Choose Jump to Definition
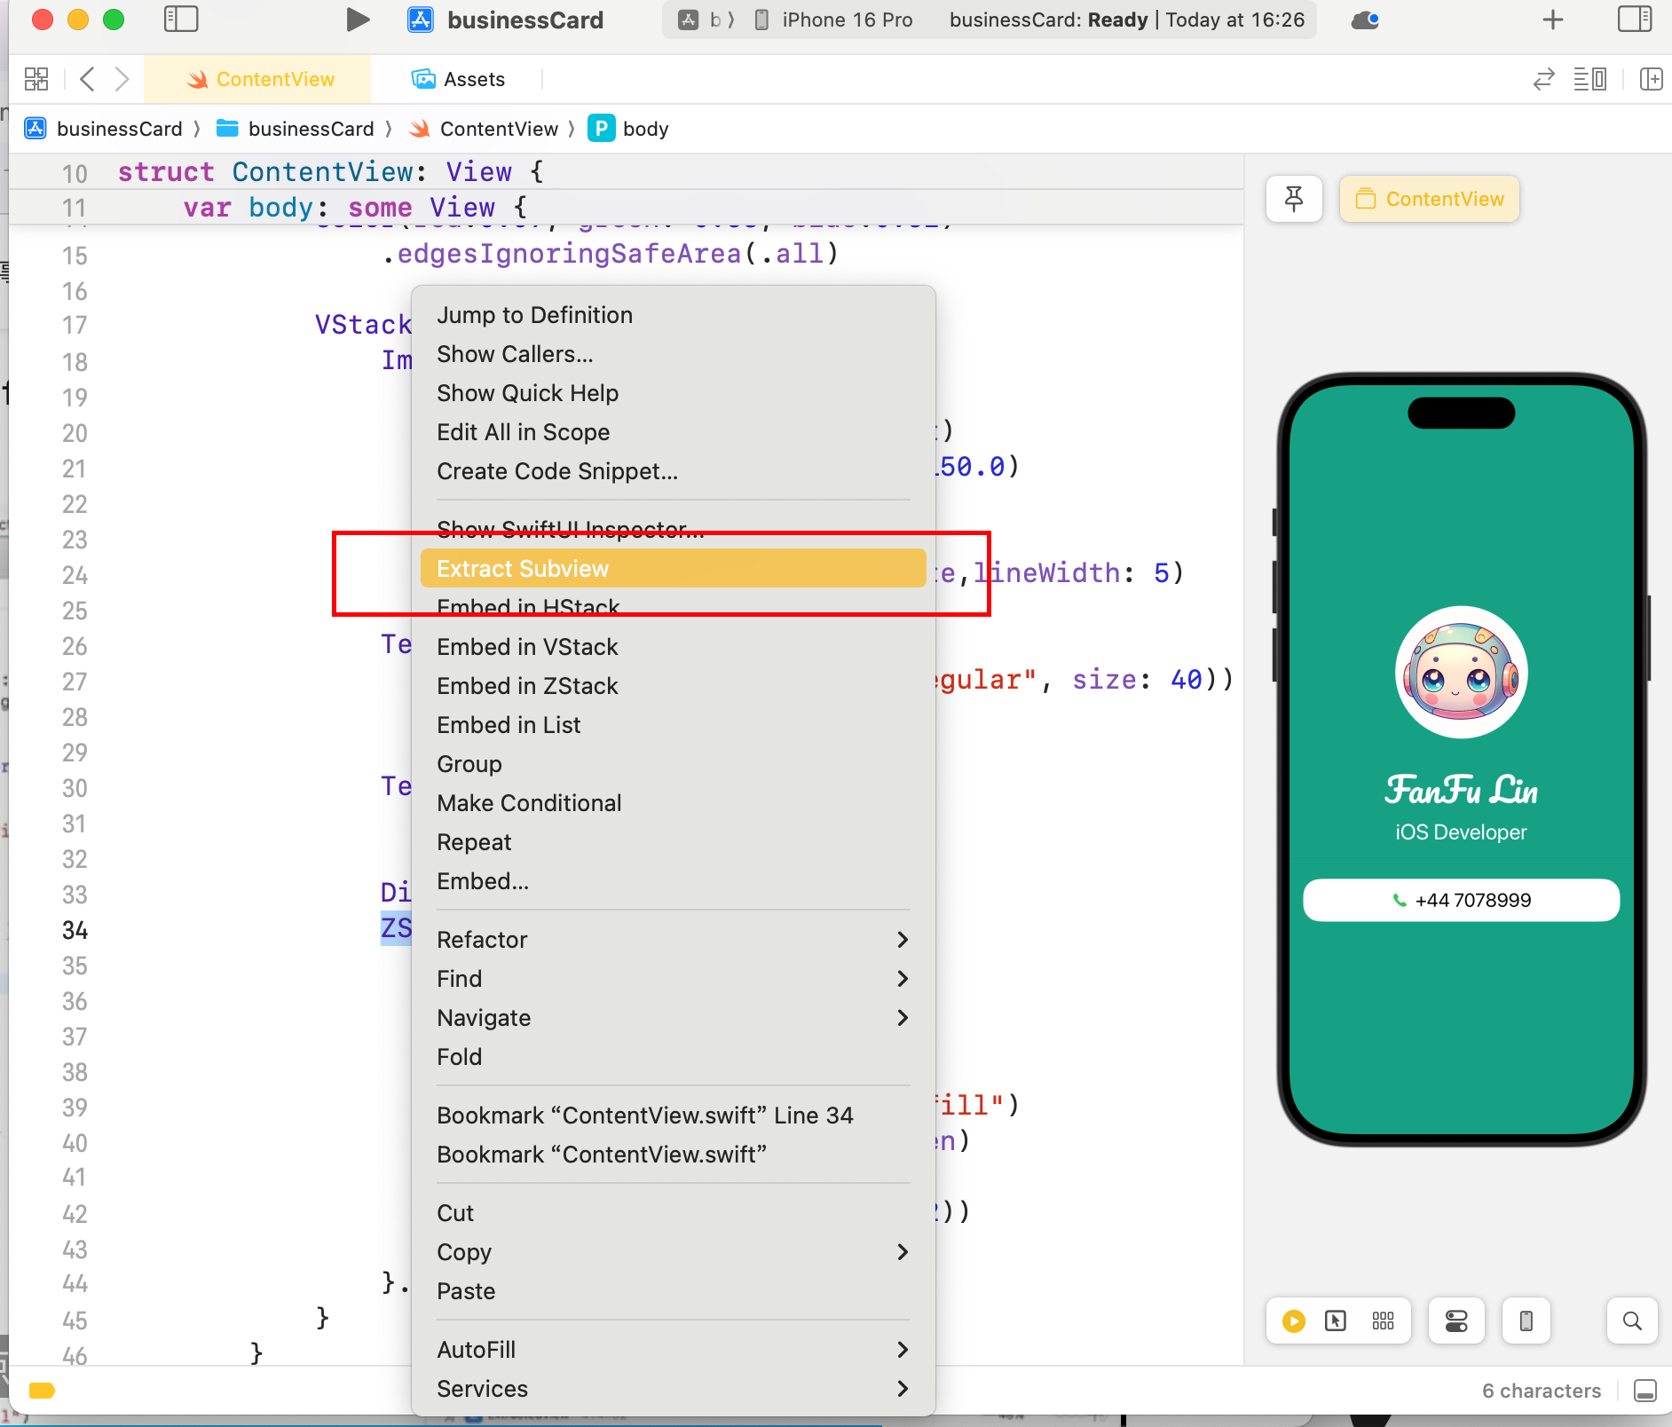 pyautogui.click(x=674, y=315)
